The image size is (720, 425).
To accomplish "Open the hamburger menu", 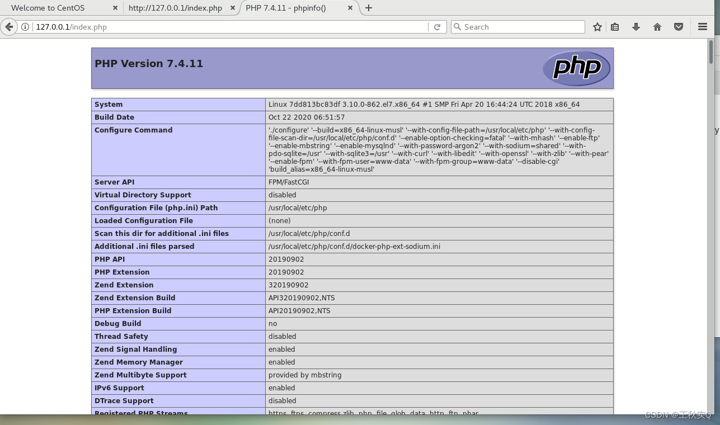I will pos(703,27).
